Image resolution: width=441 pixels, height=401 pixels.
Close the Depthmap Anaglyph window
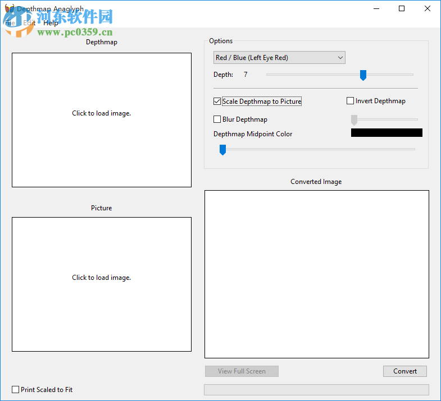pos(427,9)
